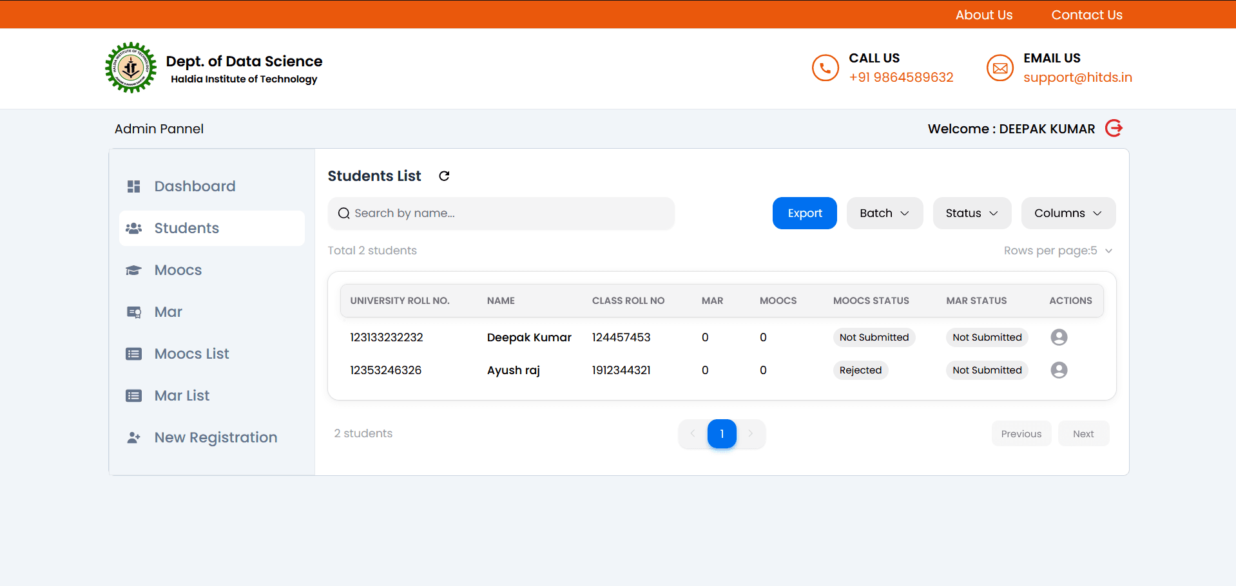Click Deepak Kumar's Mar Not Submitted badge

987,337
